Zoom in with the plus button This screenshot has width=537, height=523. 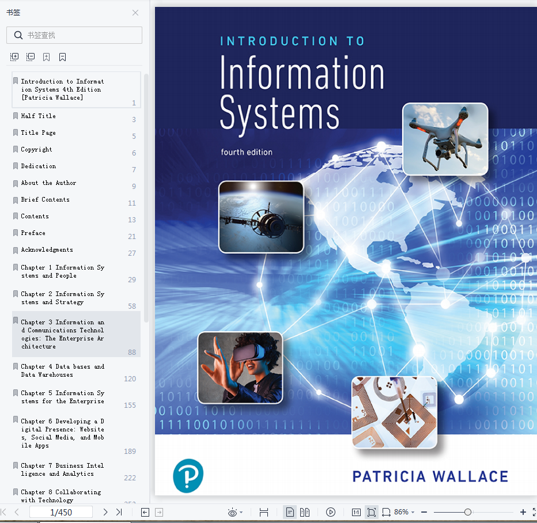[523, 513]
